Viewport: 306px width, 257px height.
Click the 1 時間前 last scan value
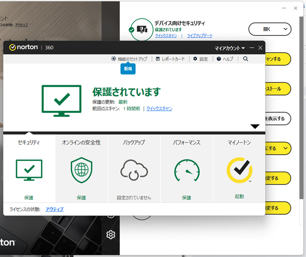coord(131,108)
